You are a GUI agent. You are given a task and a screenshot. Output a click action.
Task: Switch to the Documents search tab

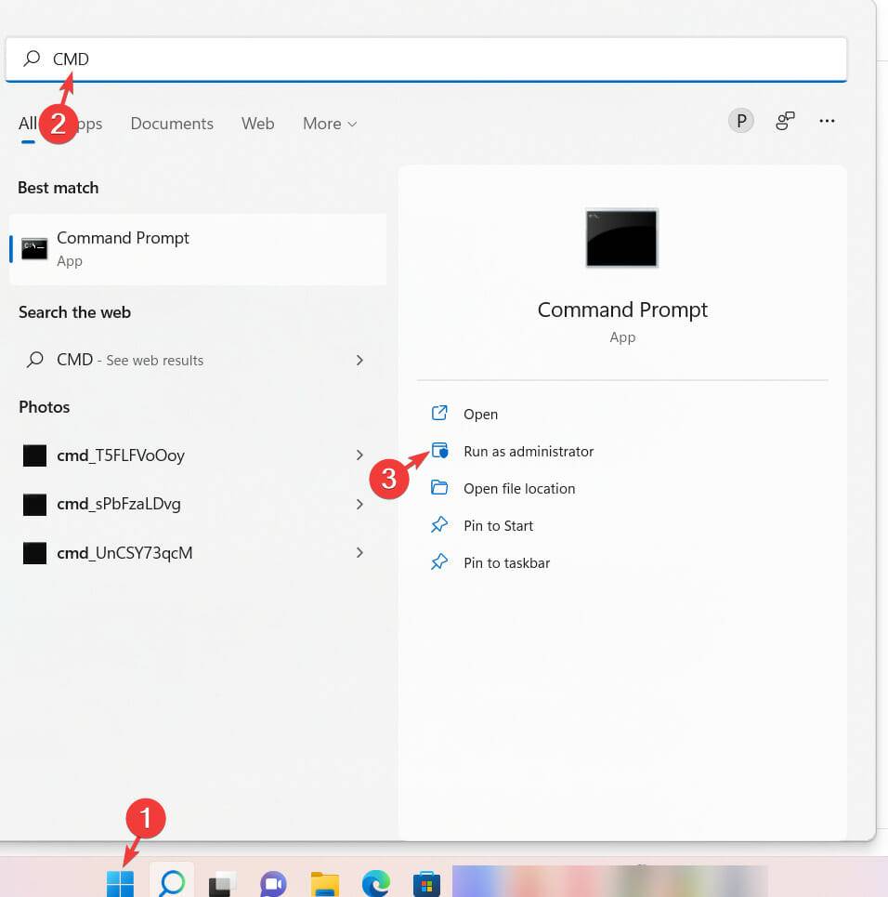pos(171,123)
